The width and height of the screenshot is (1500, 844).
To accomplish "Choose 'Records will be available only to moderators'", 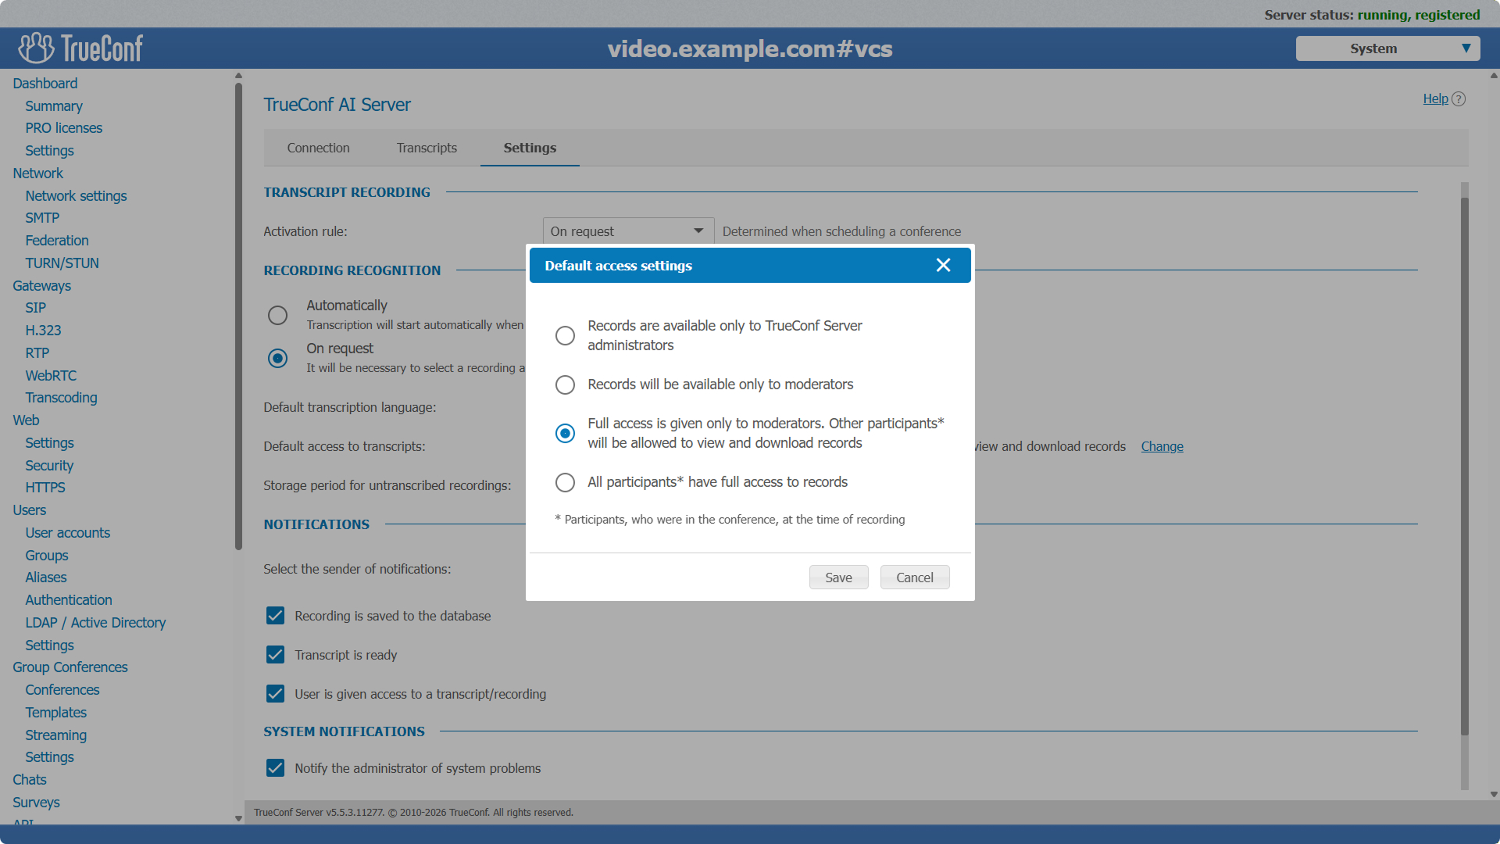I will coord(565,384).
